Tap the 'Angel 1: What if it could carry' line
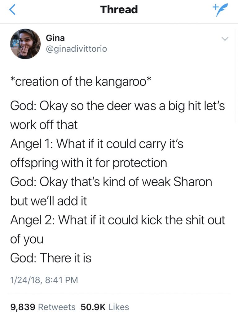Viewport: 238px width, 320px height. tap(97, 144)
